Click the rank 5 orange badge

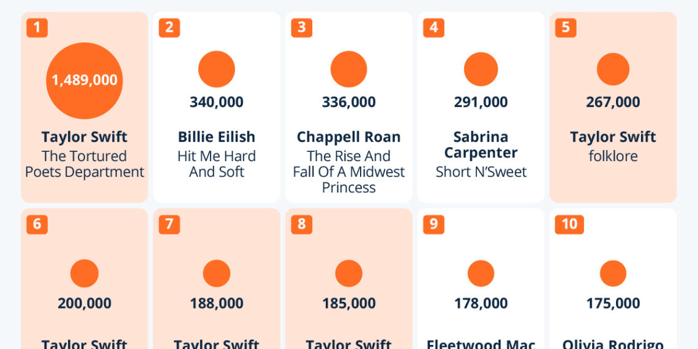click(x=566, y=28)
